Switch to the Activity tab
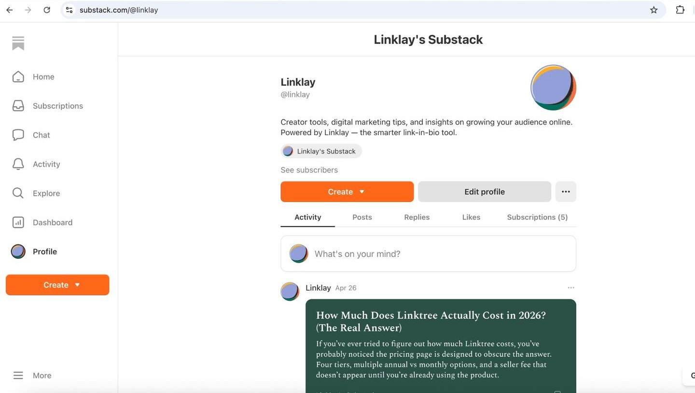This screenshot has height=393, width=695. [x=307, y=217]
